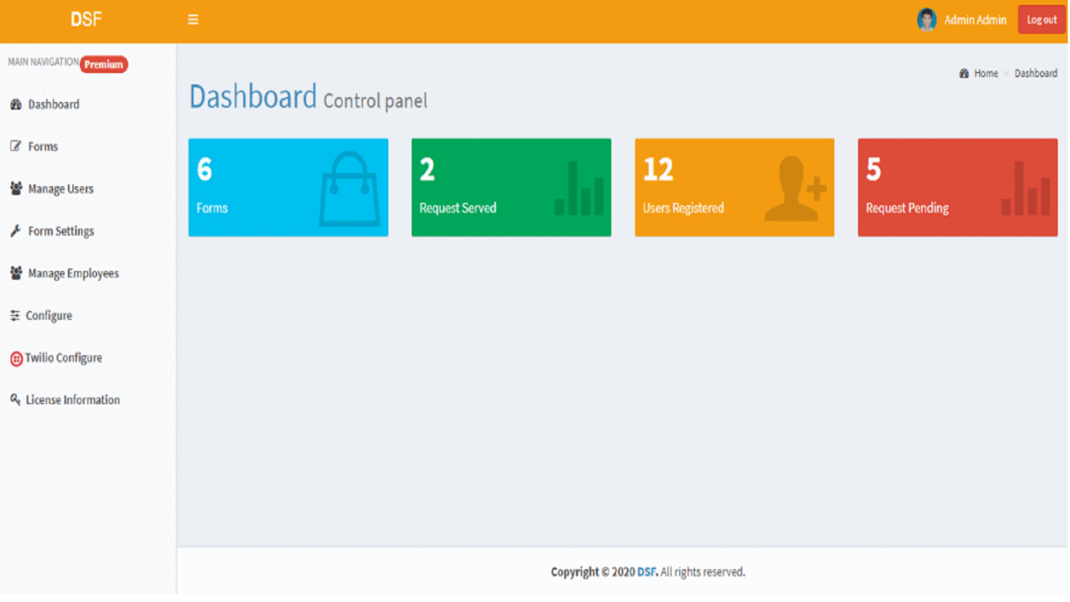Click the Forms edit icon in sidebar
This screenshot has height=602, width=1070.
click(16, 146)
